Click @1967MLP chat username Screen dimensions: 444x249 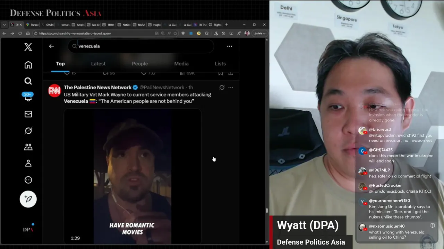(379, 170)
